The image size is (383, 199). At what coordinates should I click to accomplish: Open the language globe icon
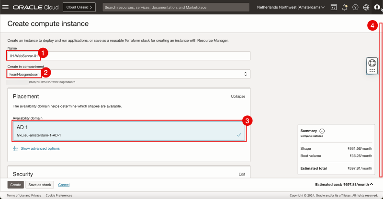pos(366,7)
